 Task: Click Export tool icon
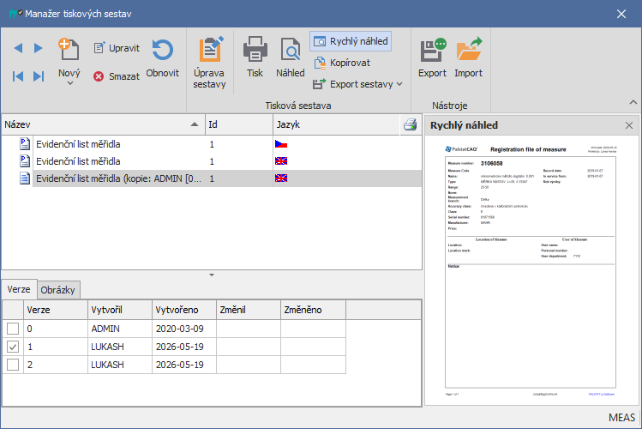tap(432, 57)
